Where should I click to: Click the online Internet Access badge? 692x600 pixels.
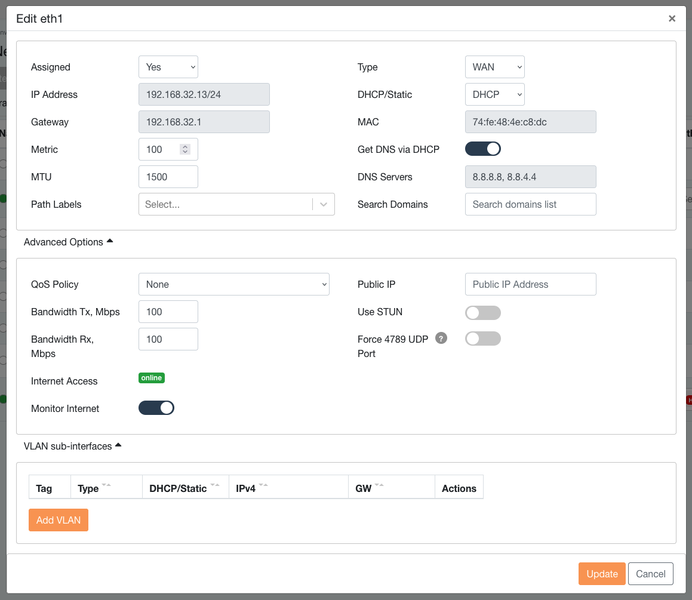(x=152, y=378)
